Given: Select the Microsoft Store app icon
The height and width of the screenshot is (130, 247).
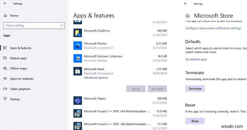Looking at the screenshot, I should (78, 71).
